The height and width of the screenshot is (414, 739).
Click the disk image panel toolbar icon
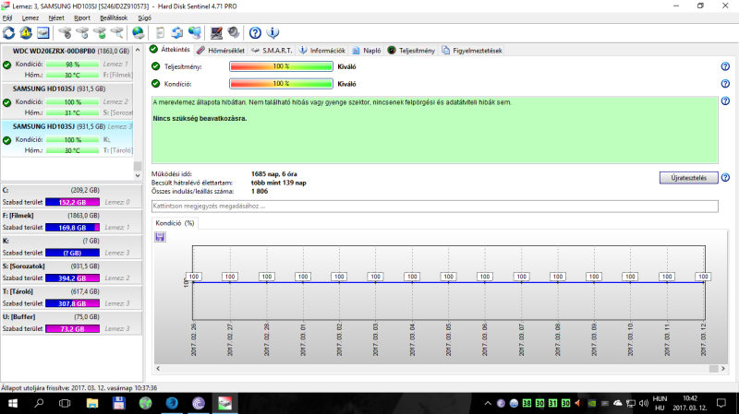point(42,33)
